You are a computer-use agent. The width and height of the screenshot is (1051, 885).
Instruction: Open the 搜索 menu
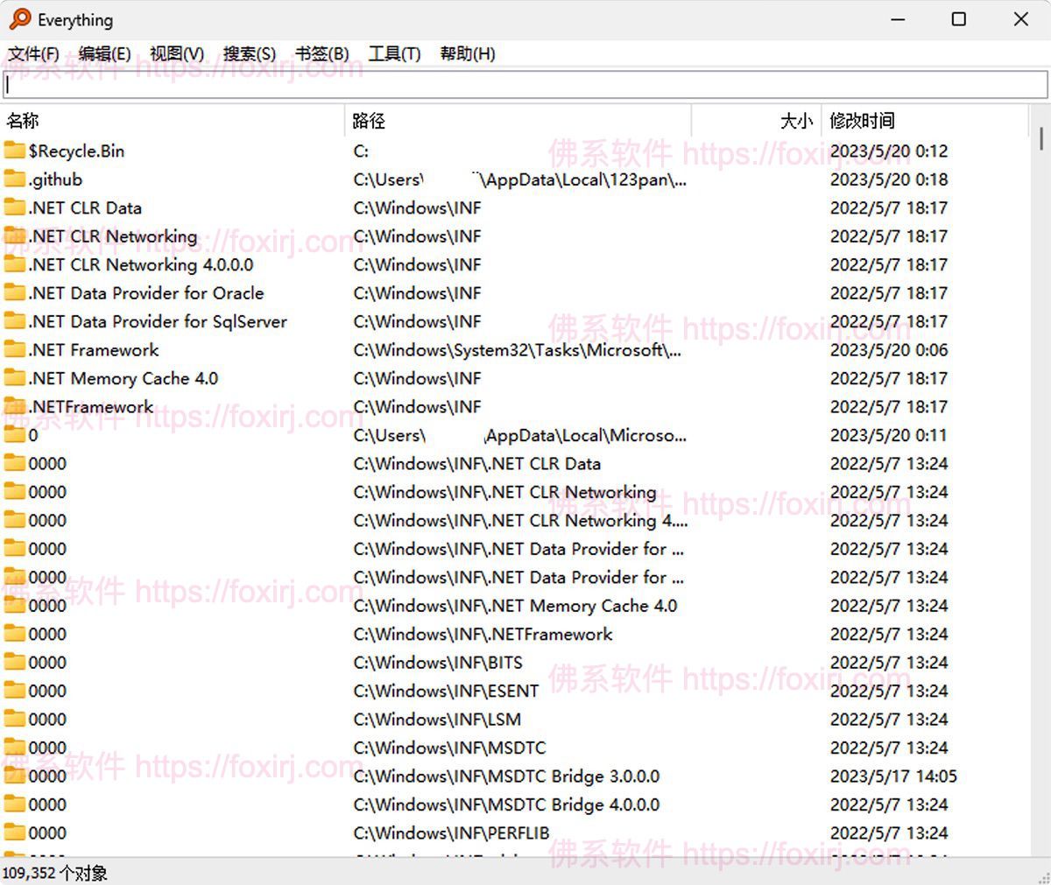click(x=250, y=53)
